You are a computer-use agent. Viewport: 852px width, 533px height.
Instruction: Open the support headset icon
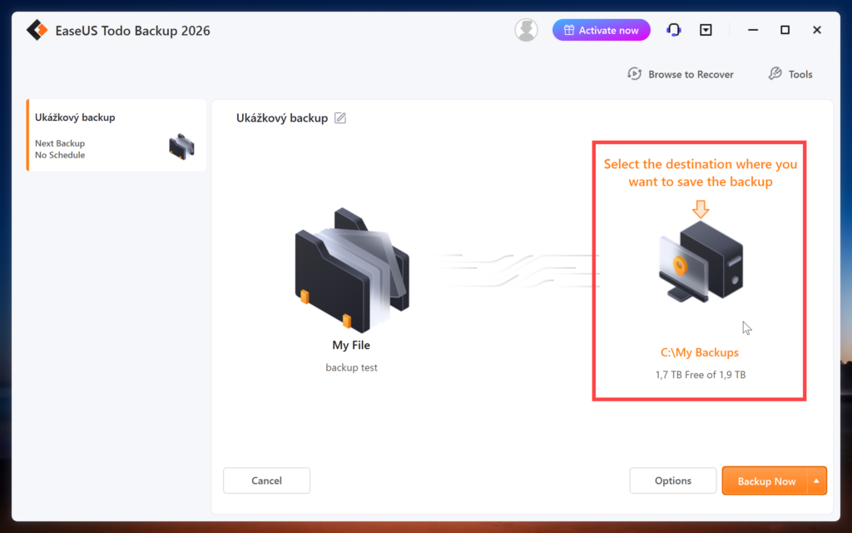pos(674,30)
